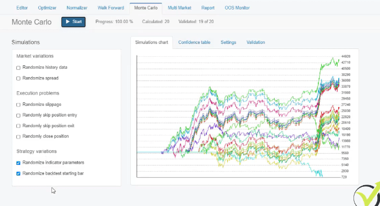Screen dimensions: 380x206
Task: Enable Randomize history data checkbox
Action: [19, 68]
